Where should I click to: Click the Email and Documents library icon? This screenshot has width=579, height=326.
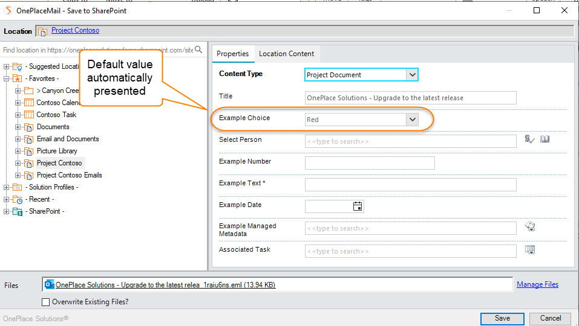(x=29, y=139)
